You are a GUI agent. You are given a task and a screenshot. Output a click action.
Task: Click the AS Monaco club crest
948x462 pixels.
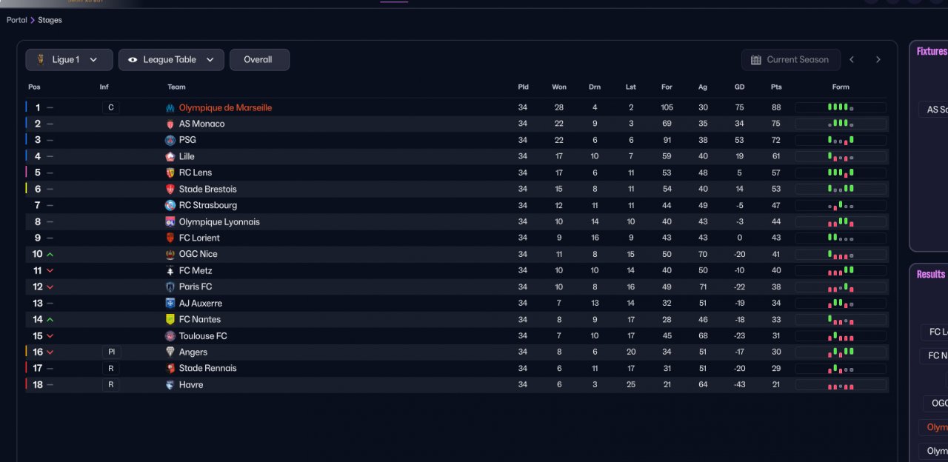click(x=170, y=124)
